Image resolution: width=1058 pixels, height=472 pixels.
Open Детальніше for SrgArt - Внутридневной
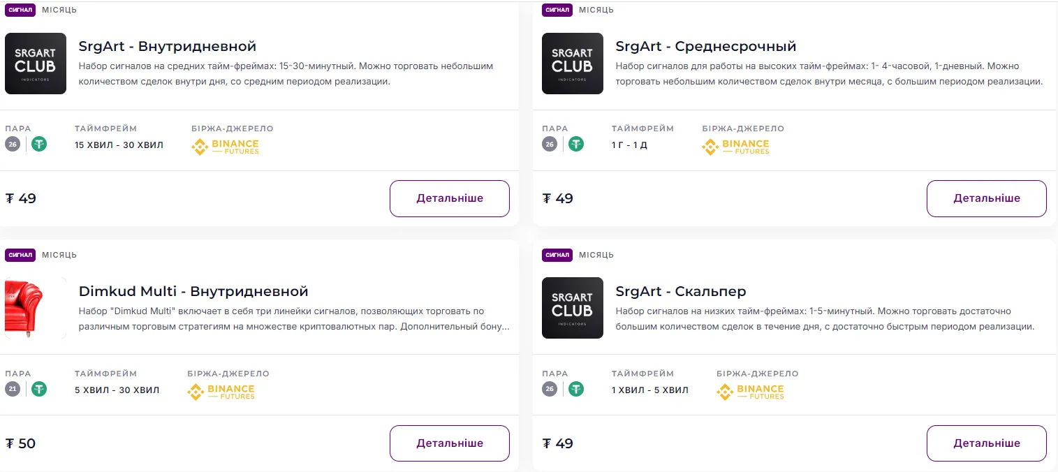tap(449, 198)
